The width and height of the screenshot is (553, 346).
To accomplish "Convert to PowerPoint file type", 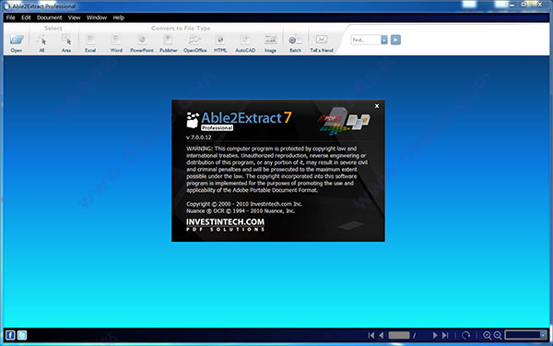I will click(142, 43).
